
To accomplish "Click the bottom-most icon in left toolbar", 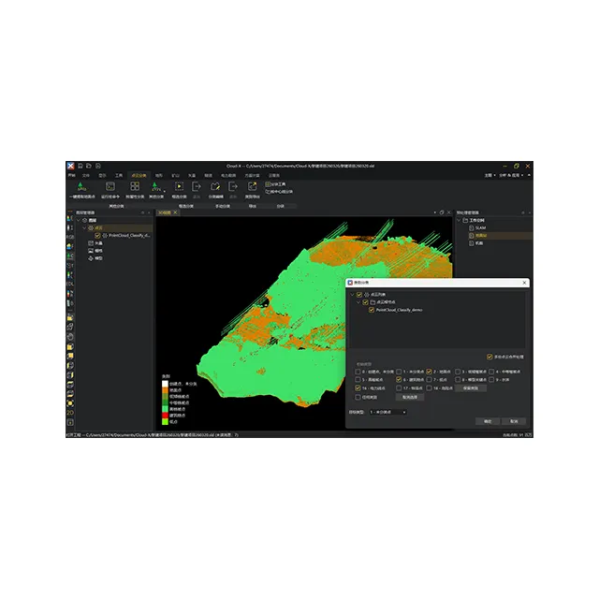I will coord(70,422).
